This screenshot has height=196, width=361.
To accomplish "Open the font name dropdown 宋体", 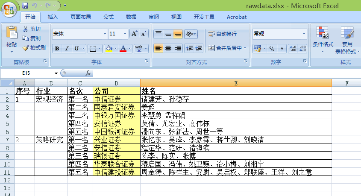I will click(105, 34).
